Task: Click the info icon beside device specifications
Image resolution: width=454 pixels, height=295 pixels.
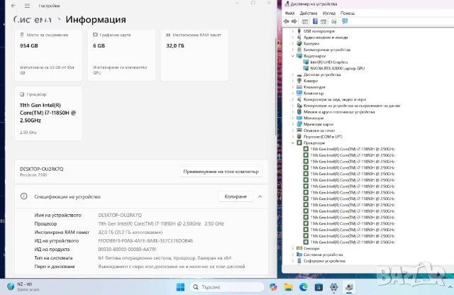Action: (x=23, y=196)
